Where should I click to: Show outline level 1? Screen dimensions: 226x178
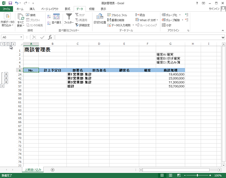[x=2, y=44]
